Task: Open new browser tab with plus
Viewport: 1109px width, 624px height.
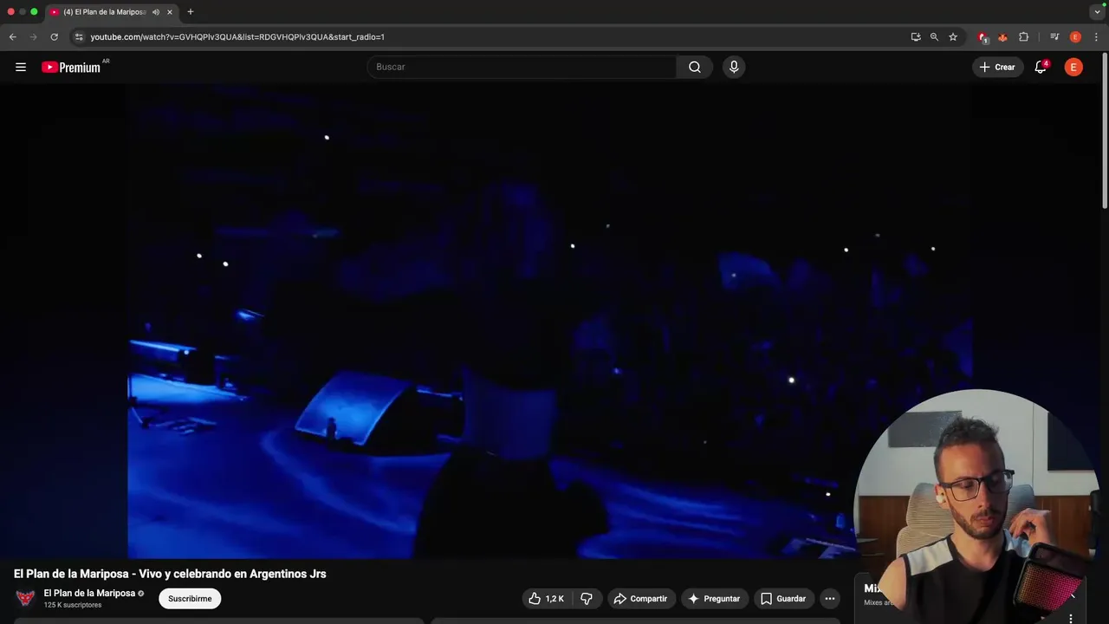Action: [x=190, y=12]
